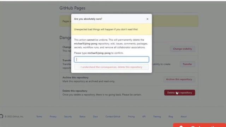The image size is (226, 127).
Task: Click 'Once you delete a repository' description text
Action: (102, 95)
